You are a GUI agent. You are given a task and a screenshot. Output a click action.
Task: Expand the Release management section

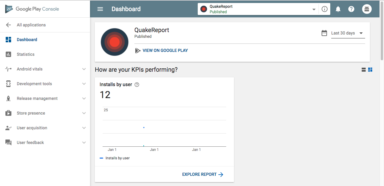click(84, 98)
